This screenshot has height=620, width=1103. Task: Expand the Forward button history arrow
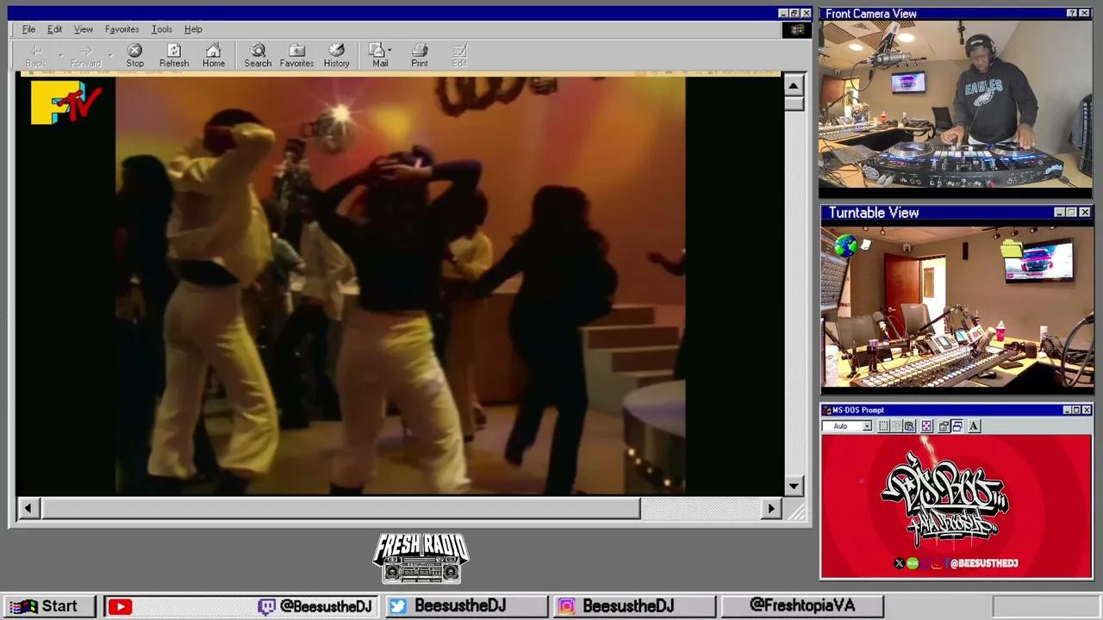(110, 55)
